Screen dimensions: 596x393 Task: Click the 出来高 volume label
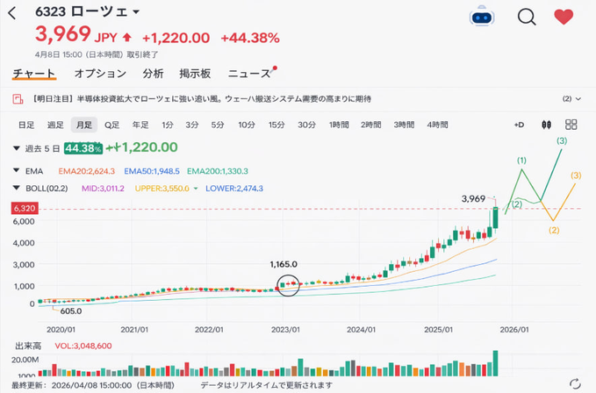tap(28, 346)
